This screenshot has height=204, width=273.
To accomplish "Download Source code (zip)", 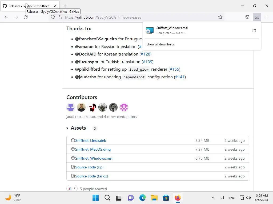I will [x=89, y=167].
